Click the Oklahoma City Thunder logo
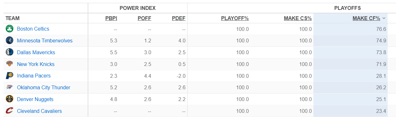 coord(9,87)
